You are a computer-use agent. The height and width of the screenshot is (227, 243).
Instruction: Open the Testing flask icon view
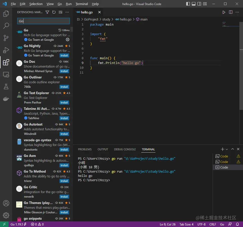point(6,87)
